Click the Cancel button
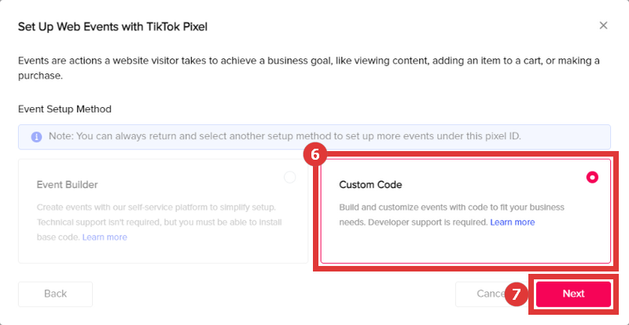 491,294
